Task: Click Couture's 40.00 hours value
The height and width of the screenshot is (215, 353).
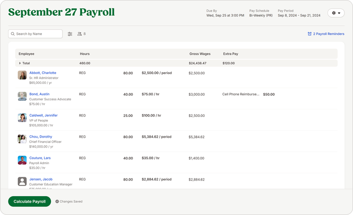Action: (x=128, y=158)
